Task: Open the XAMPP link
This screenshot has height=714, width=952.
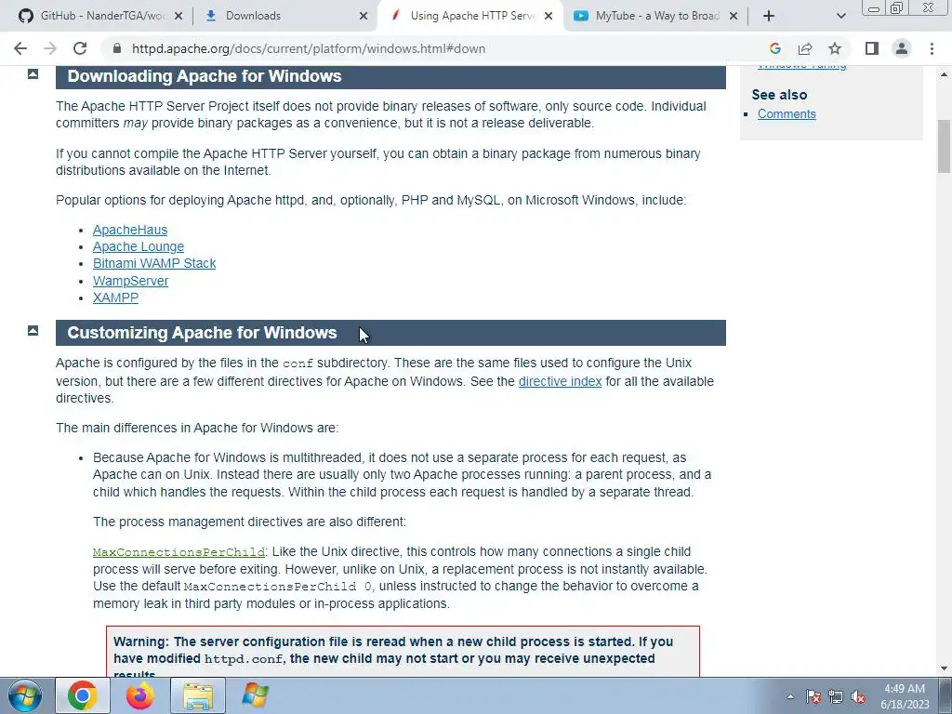Action: point(115,297)
